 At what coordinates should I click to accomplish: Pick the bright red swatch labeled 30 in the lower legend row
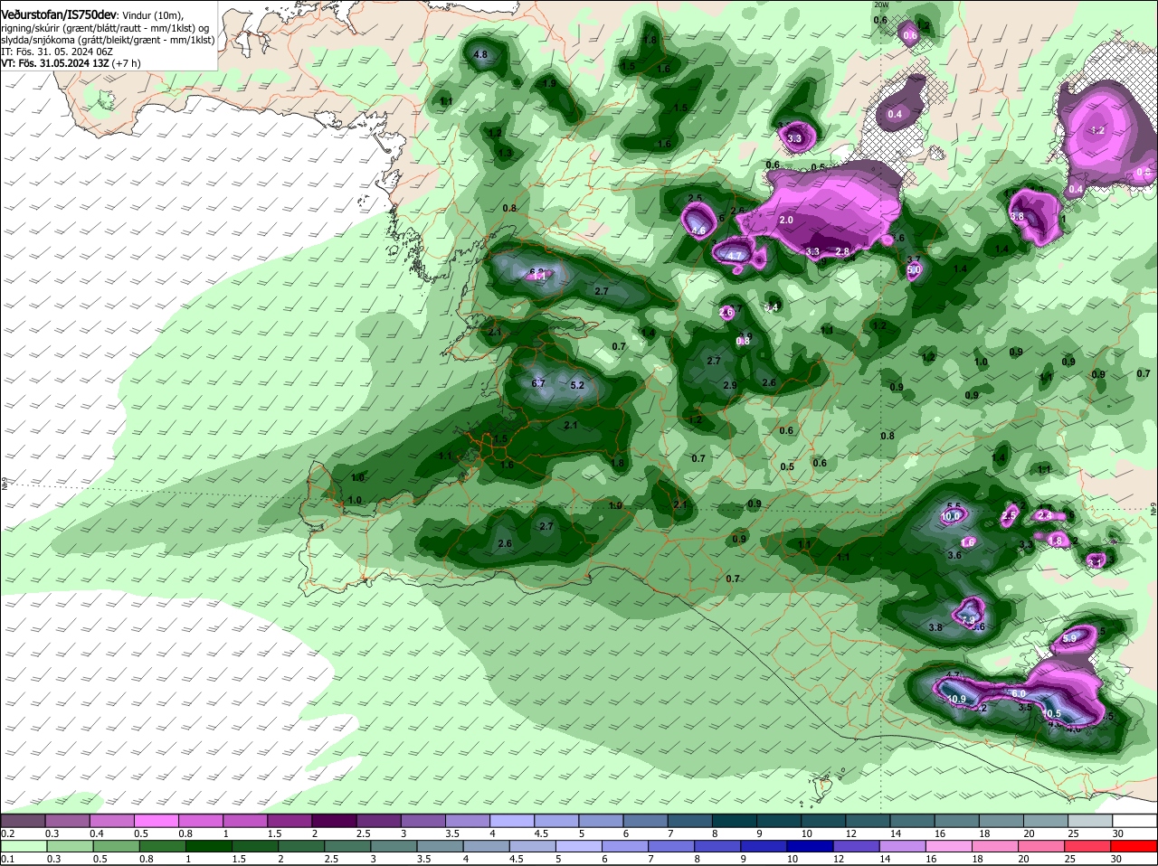pos(1134,845)
